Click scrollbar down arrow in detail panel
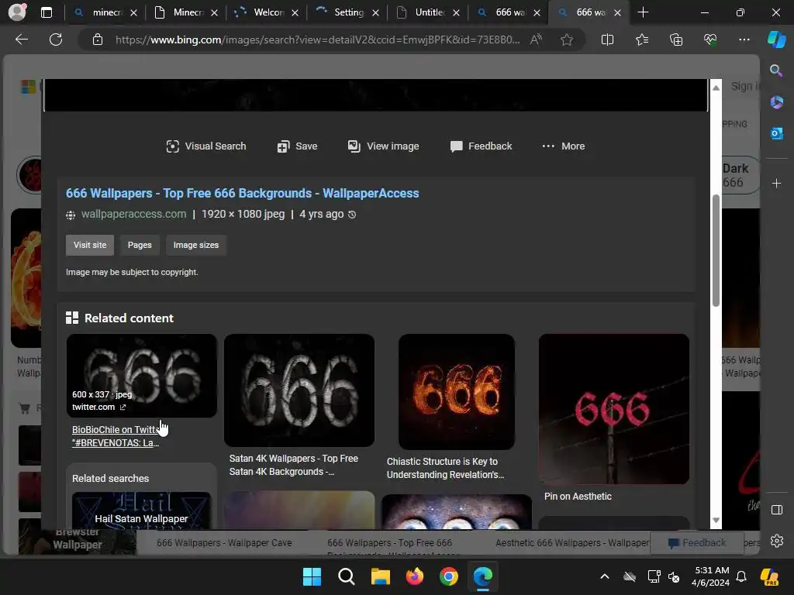The width and height of the screenshot is (794, 595). pyautogui.click(x=716, y=520)
